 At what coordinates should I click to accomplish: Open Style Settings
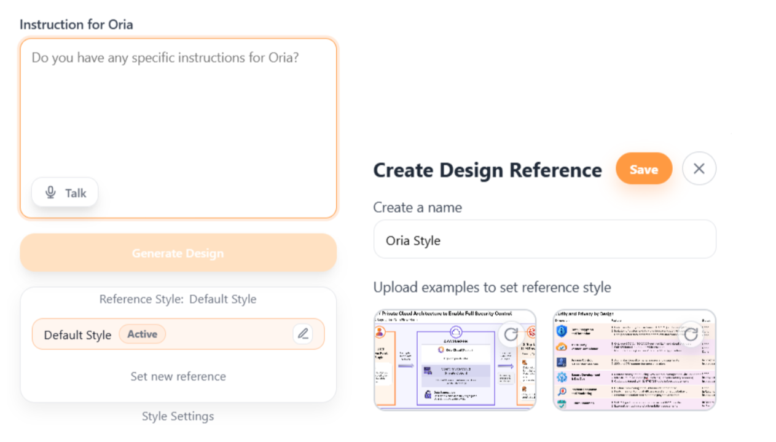pyautogui.click(x=178, y=416)
